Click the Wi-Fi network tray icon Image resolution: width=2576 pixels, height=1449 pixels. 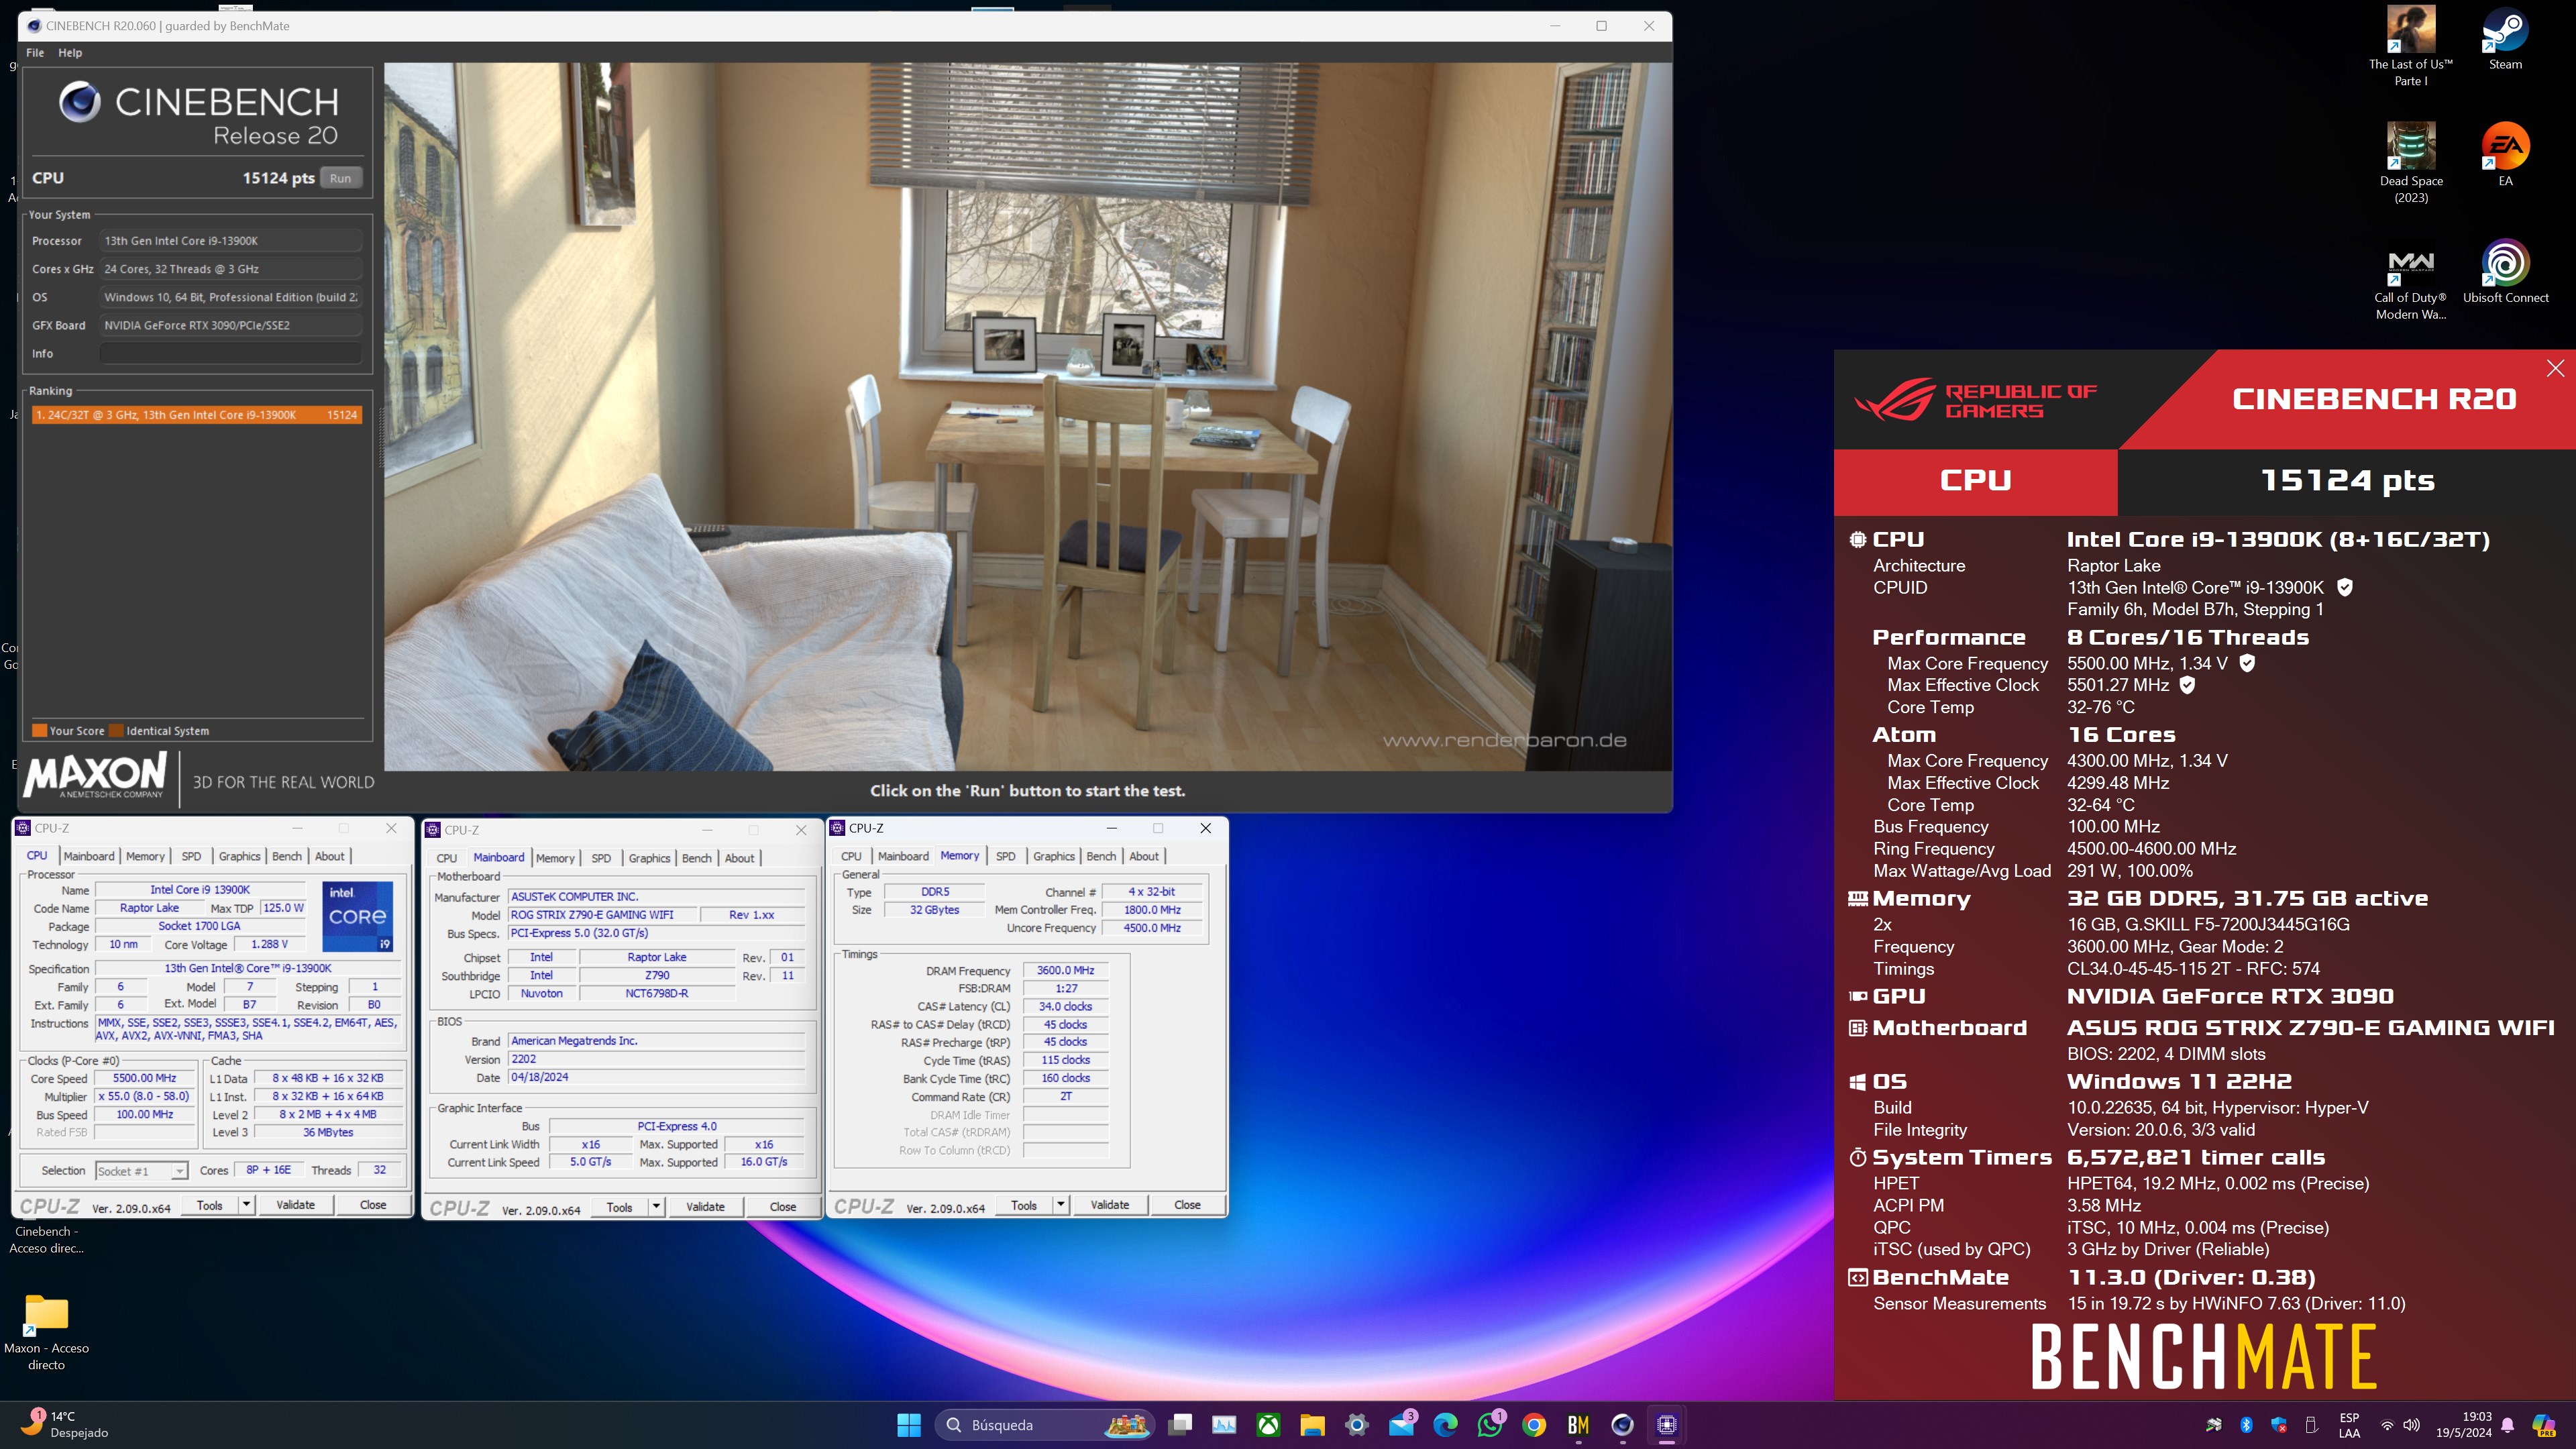(x=2387, y=1425)
